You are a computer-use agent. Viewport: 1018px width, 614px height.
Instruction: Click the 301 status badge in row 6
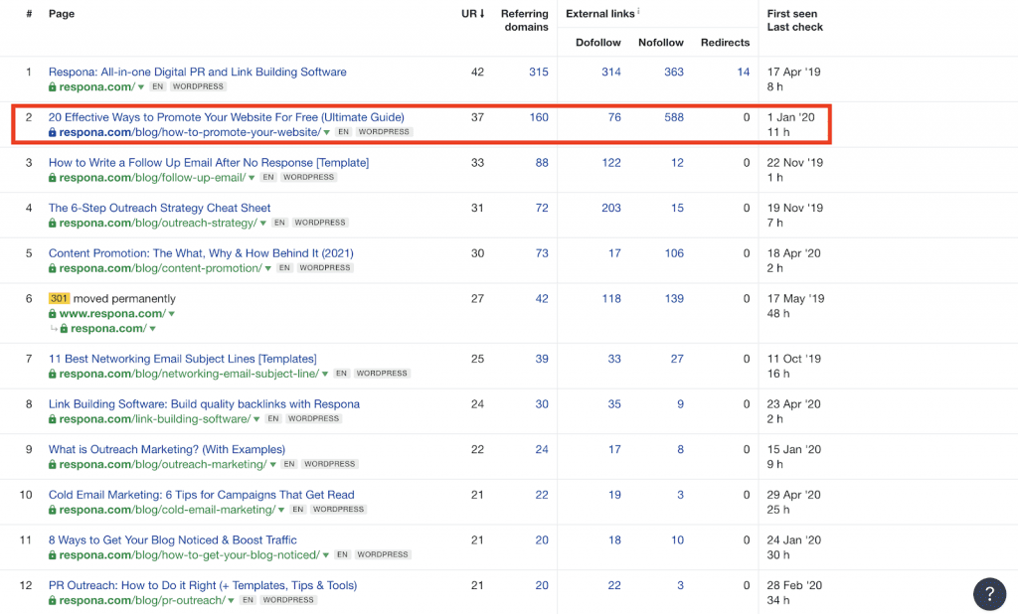click(x=59, y=299)
